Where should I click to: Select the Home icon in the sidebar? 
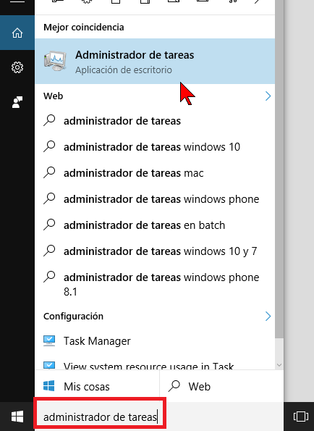[x=17, y=33]
